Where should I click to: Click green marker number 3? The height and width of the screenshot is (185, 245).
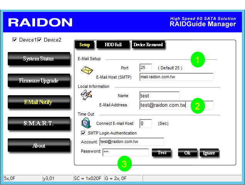pyautogui.click(x=124, y=164)
